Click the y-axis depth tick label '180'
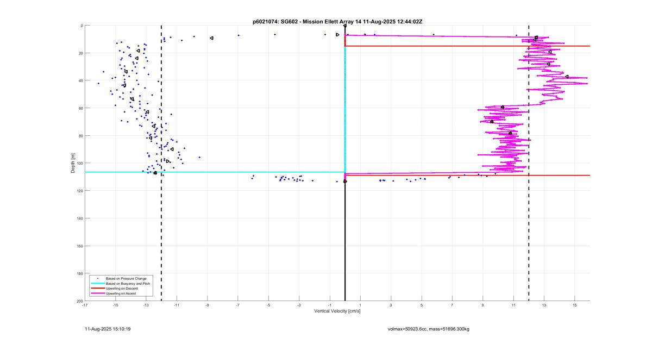Screen dimensions: 652x338 pyautogui.click(x=79, y=273)
